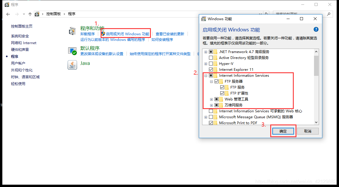Open 时钟、语言和区域 category
Viewport: 339px width, 187px height.
pyautogui.click(x=25, y=77)
